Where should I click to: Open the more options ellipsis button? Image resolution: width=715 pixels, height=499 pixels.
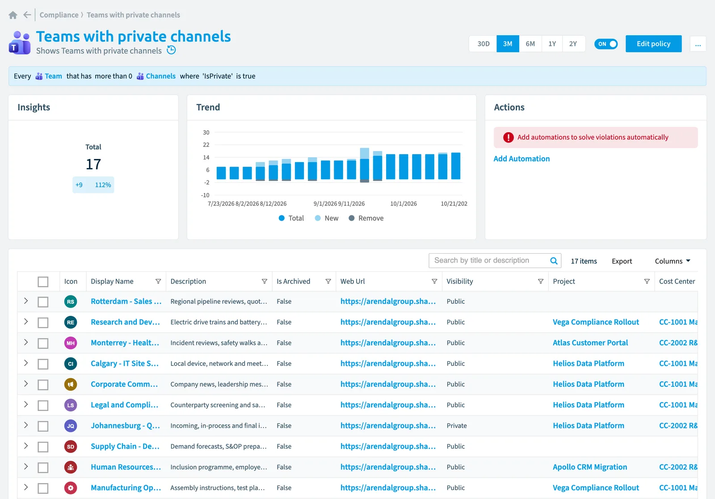click(x=698, y=44)
